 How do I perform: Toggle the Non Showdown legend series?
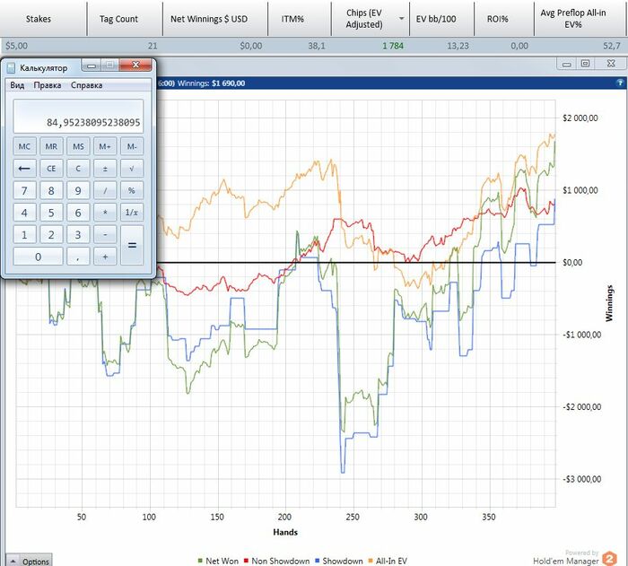point(276,561)
